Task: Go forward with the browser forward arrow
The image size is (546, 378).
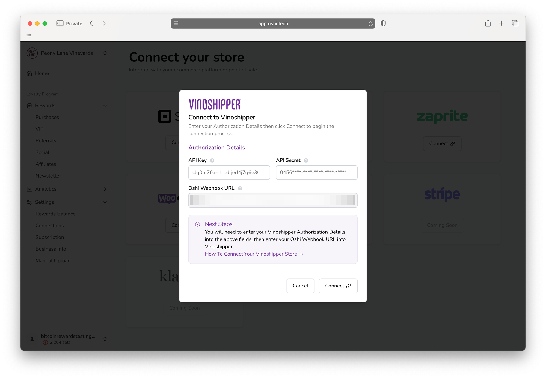Action: point(104,23)
